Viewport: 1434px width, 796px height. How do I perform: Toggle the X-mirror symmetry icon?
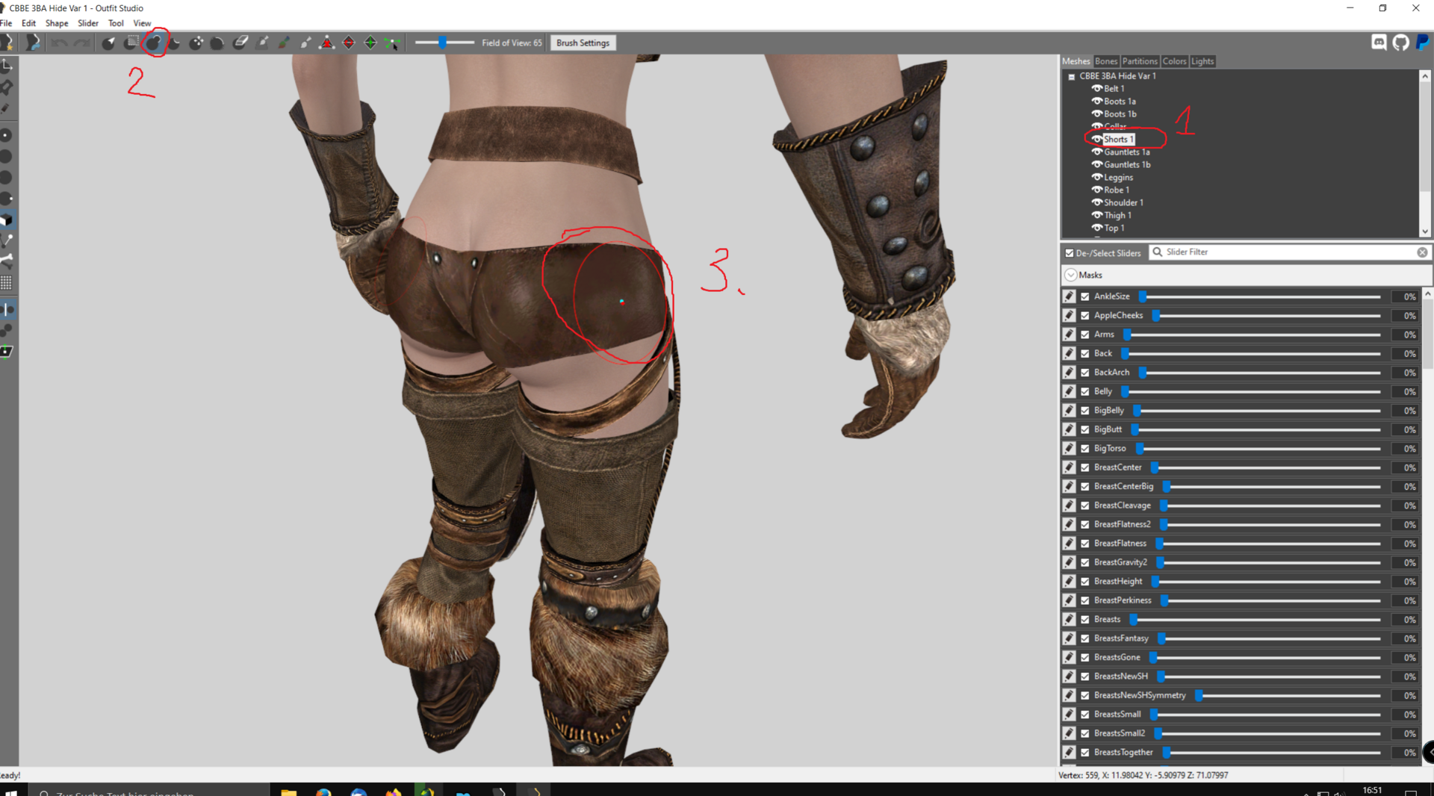click(7, 309)
